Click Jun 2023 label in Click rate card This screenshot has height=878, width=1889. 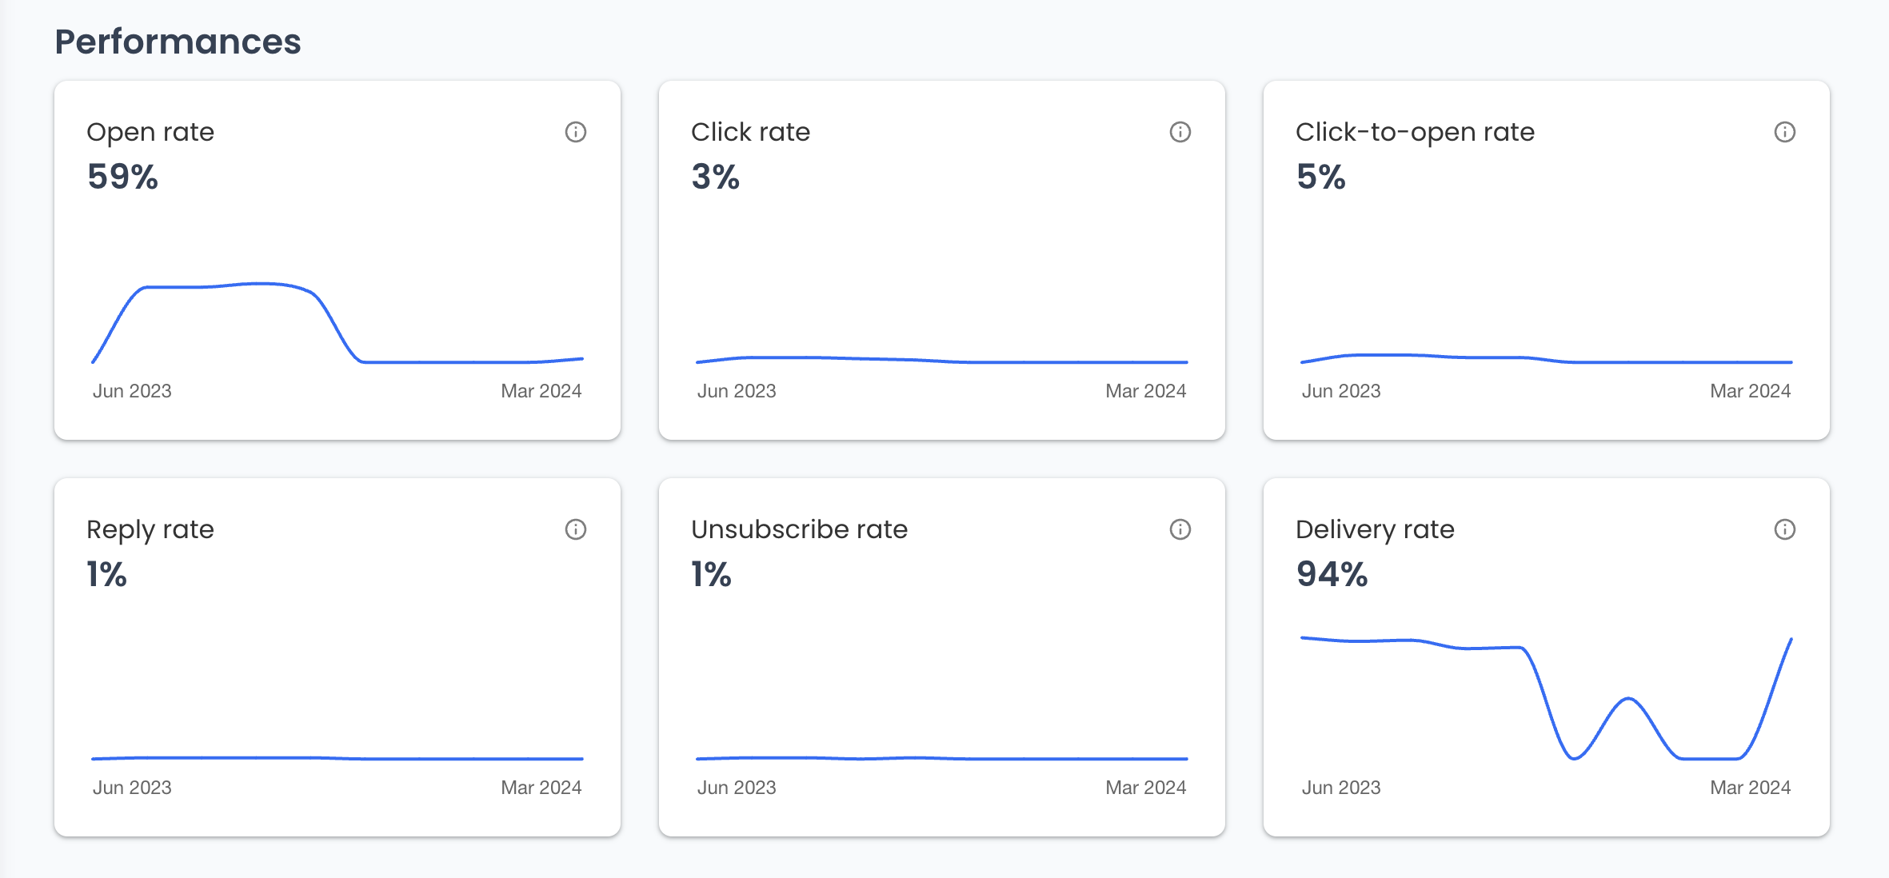tap(737, 391)
